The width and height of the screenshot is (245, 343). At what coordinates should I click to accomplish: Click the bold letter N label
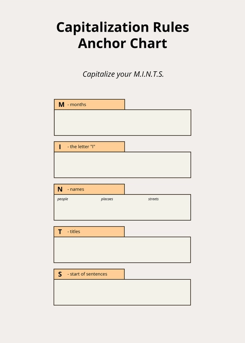[60, 189]
